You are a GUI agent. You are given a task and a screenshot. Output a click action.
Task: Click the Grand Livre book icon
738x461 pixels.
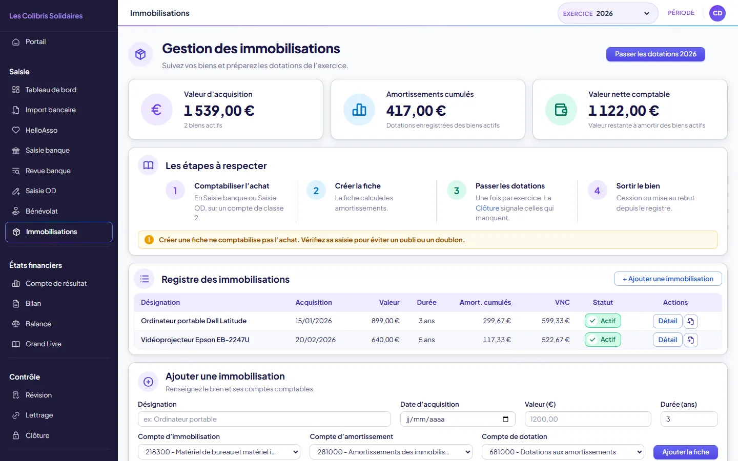16,344
